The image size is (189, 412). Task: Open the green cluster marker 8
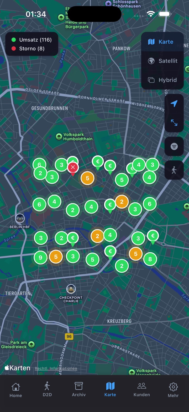point(150,259)
